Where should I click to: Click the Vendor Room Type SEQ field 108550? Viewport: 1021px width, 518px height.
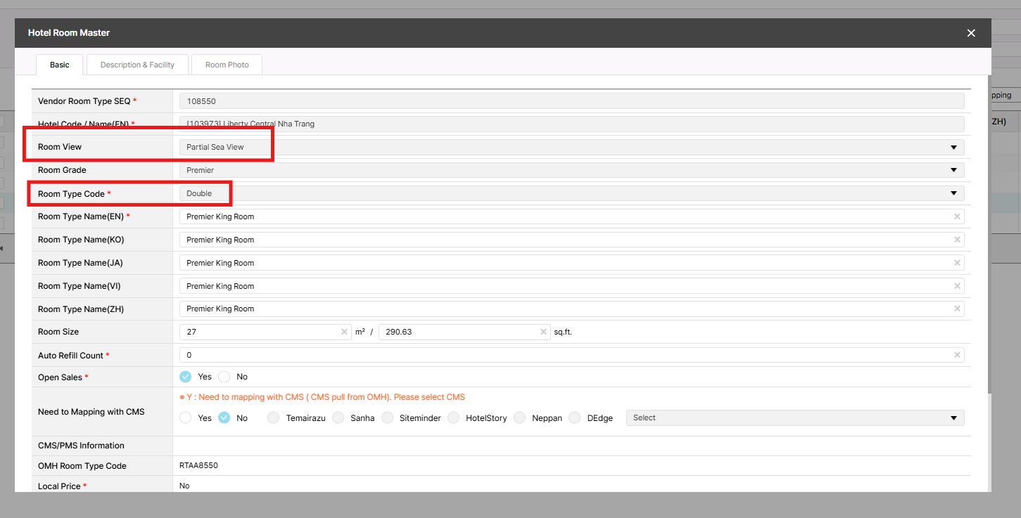point(571,101)
